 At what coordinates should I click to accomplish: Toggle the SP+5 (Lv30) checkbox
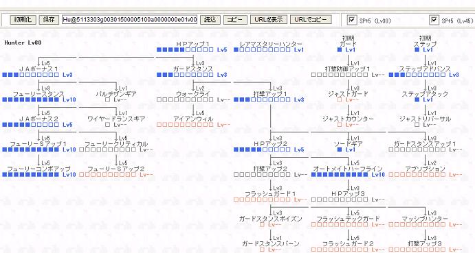coord(351,21)
